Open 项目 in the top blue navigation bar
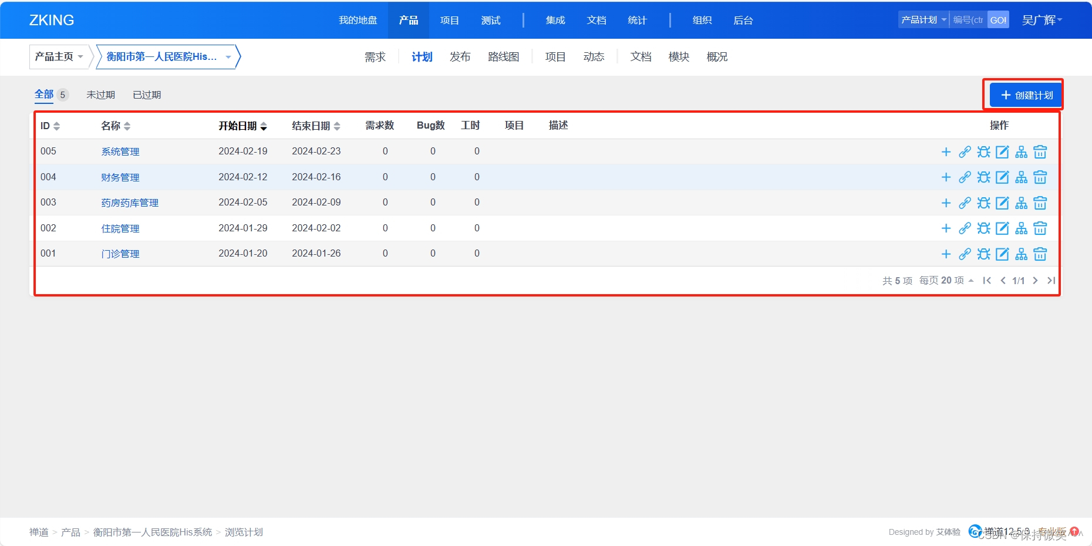The image size is (1092, 546). tap(449, 20)
